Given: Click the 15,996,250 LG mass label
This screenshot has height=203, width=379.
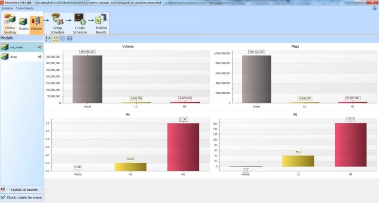Looking at the screenshot, I should click(304, 99).
